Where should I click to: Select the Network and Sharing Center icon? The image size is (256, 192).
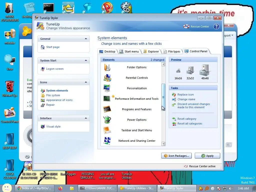pos(107,140)
